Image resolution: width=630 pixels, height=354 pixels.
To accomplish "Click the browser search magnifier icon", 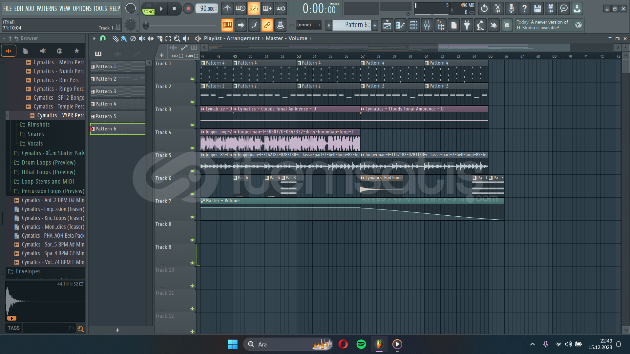I will tap(80, 328).
